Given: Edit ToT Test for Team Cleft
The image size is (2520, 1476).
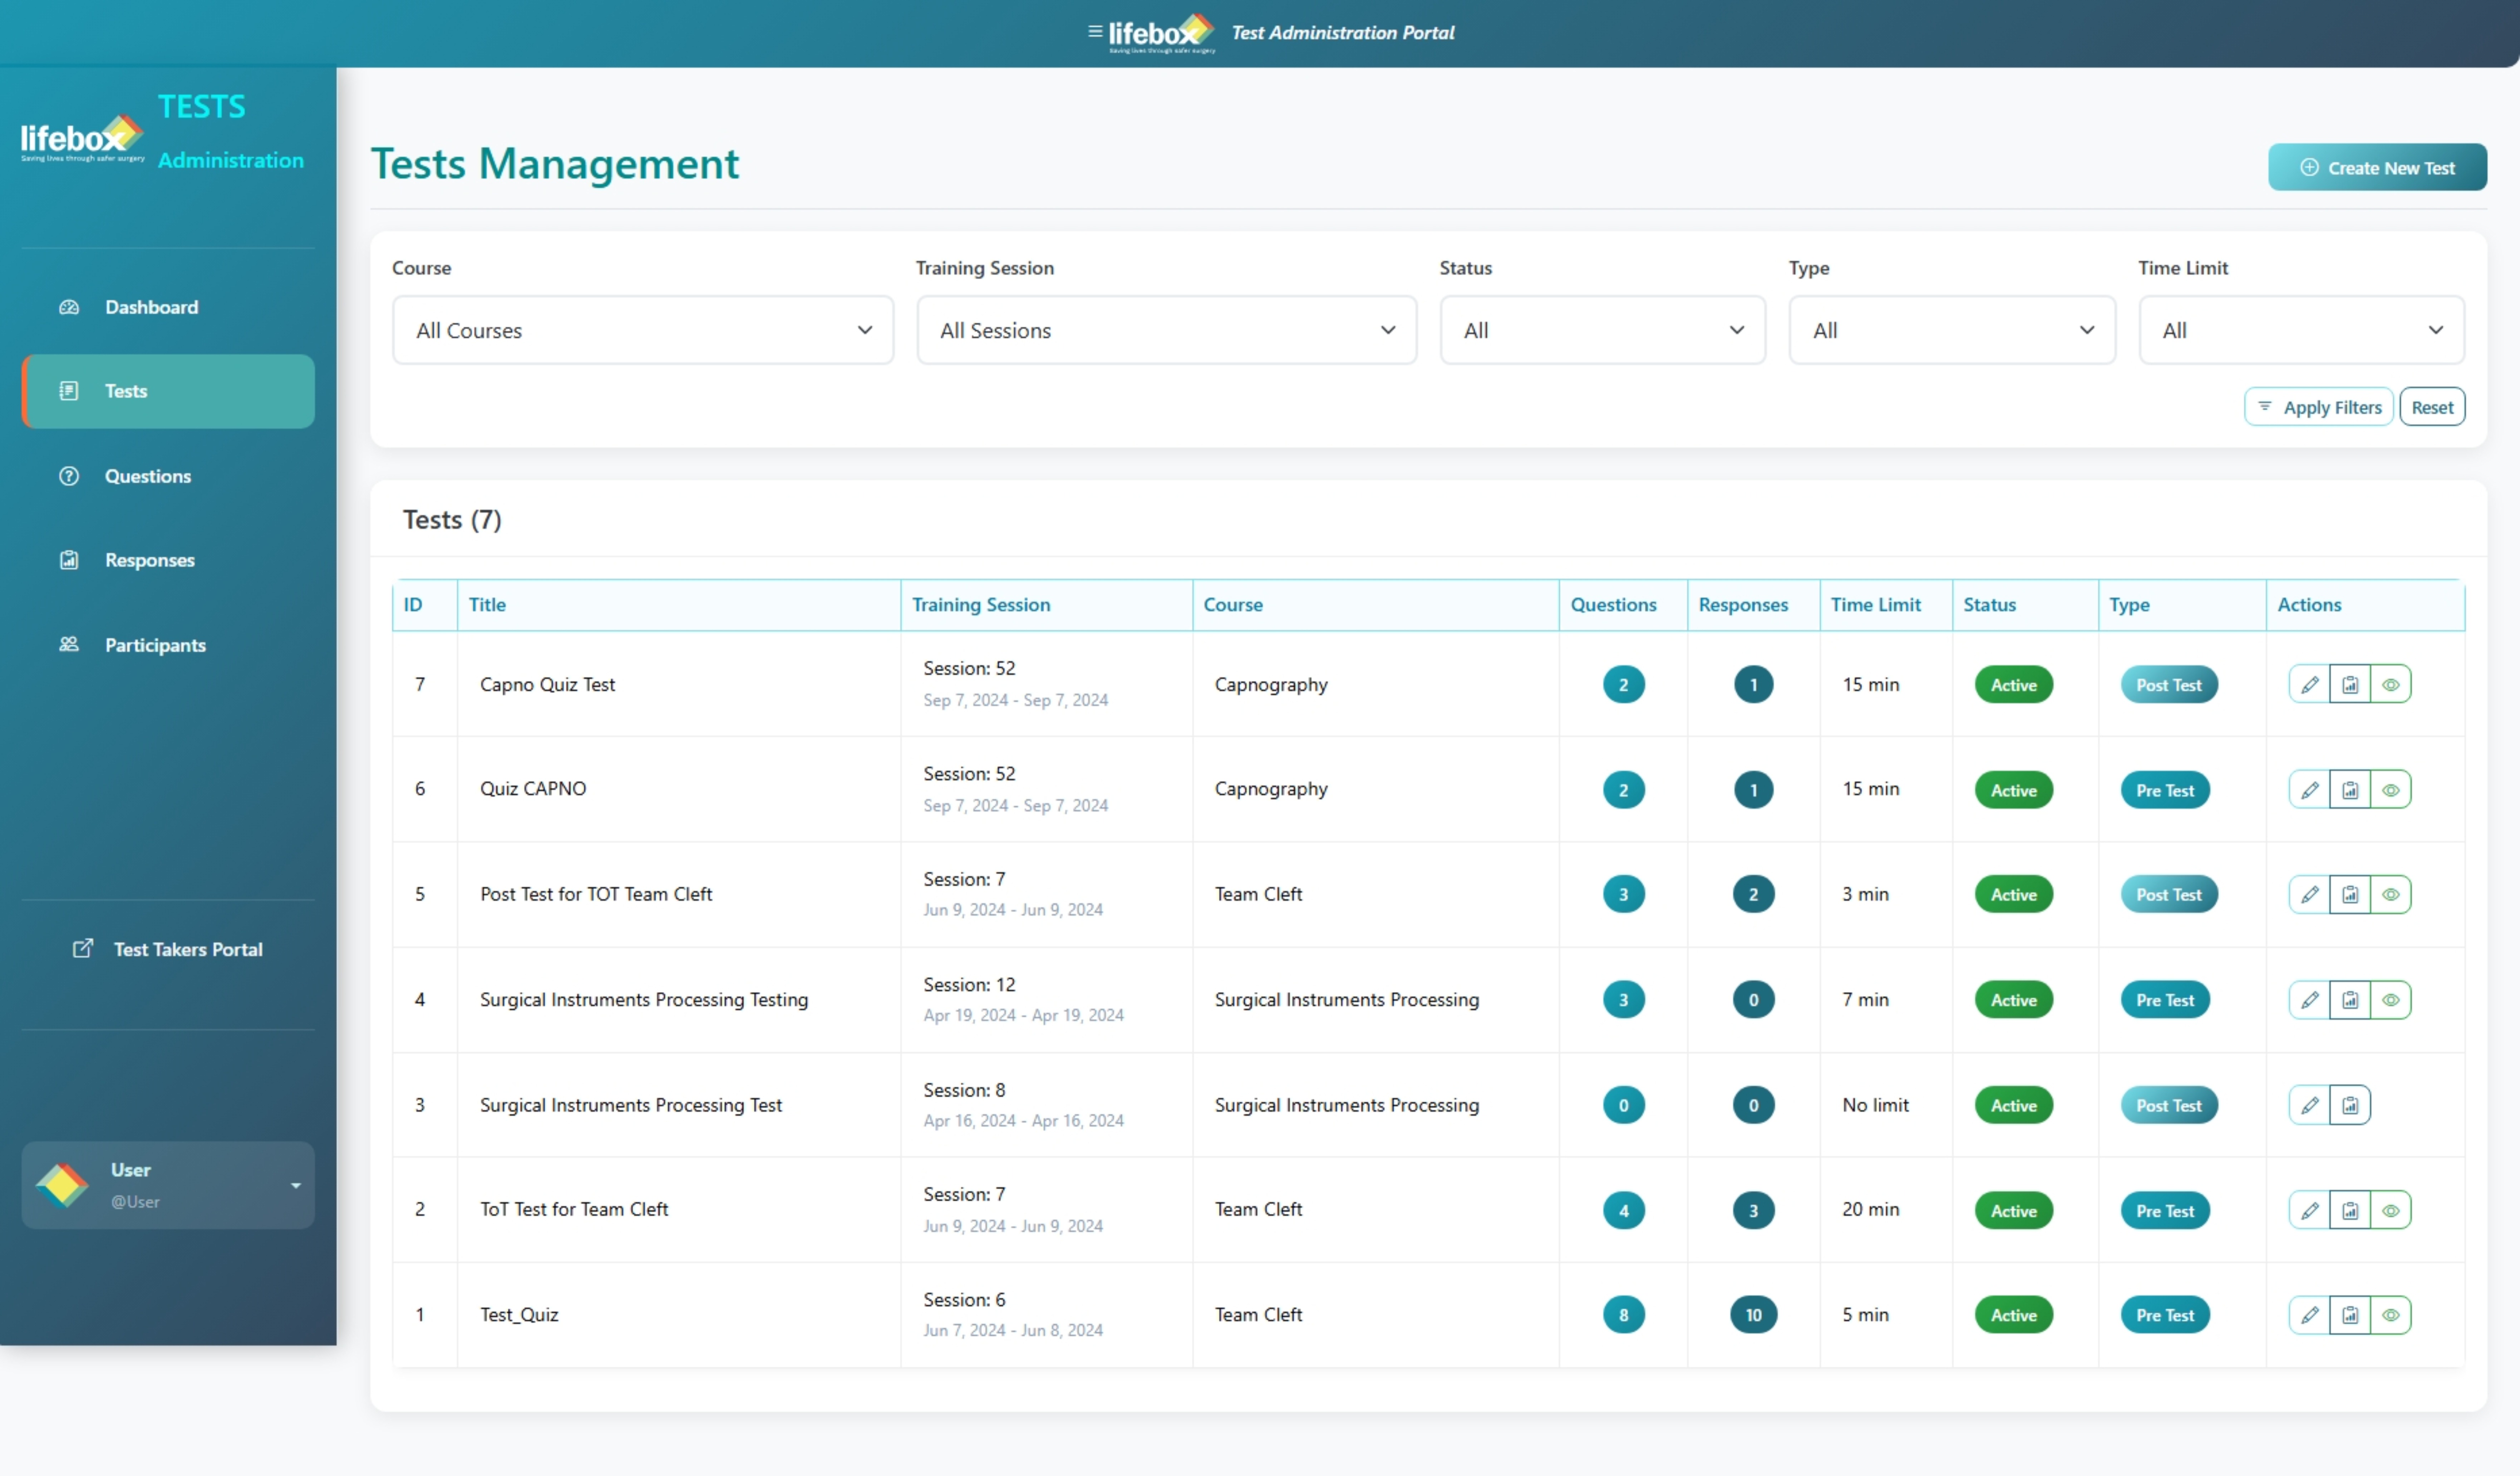Looking at the screenshot, I should 2309,1210.
